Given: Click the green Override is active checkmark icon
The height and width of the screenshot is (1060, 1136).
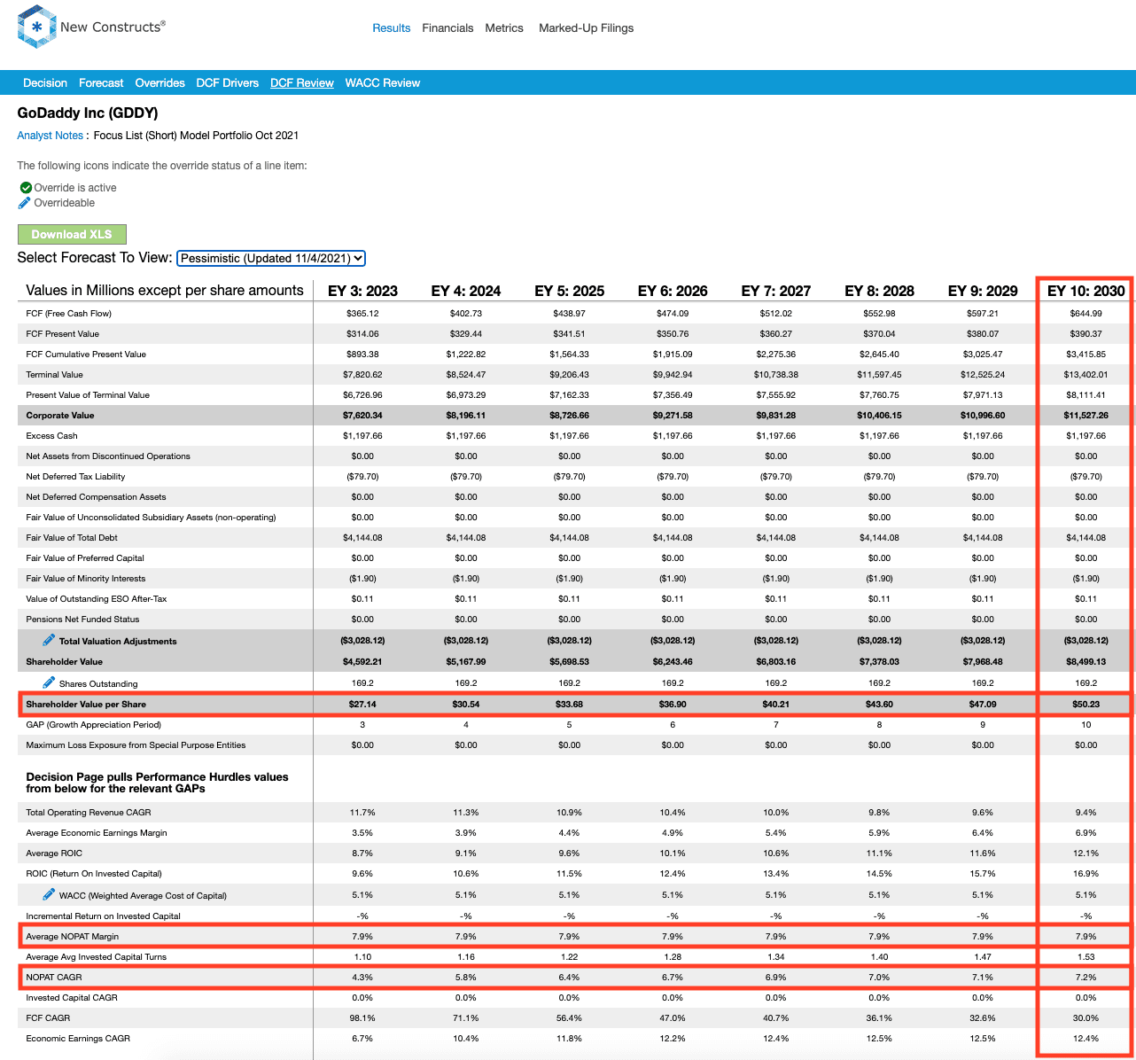Looking at the screenshot, I should pos(26,188).
